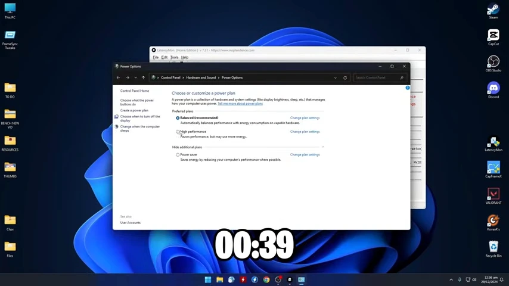
Task: Open User Accounts link
Action: pos(130,223)
